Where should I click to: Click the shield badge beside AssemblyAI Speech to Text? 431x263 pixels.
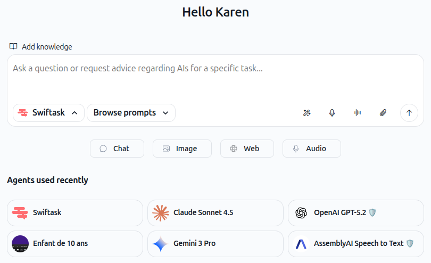click(410, 243)
